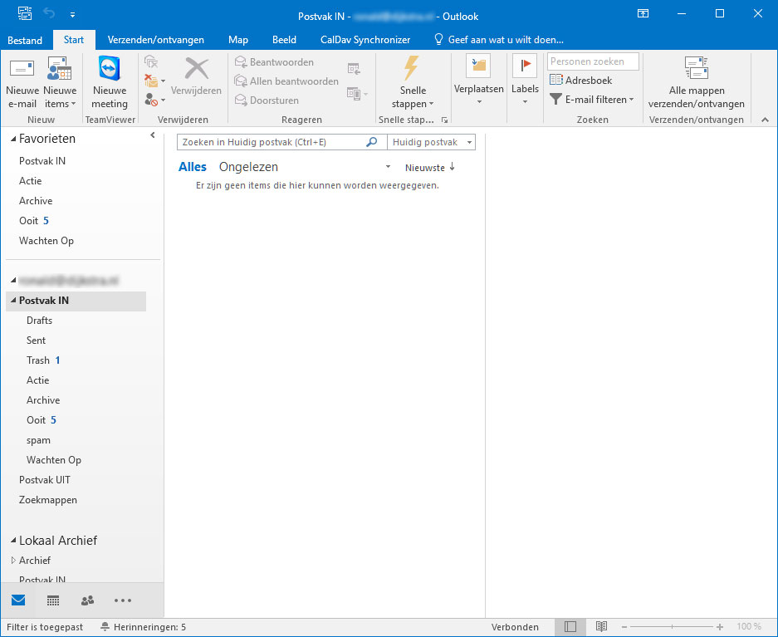Open the clean up conversation dropdown icon
Viewport: 778px width, 637px height.
point(154,81)
